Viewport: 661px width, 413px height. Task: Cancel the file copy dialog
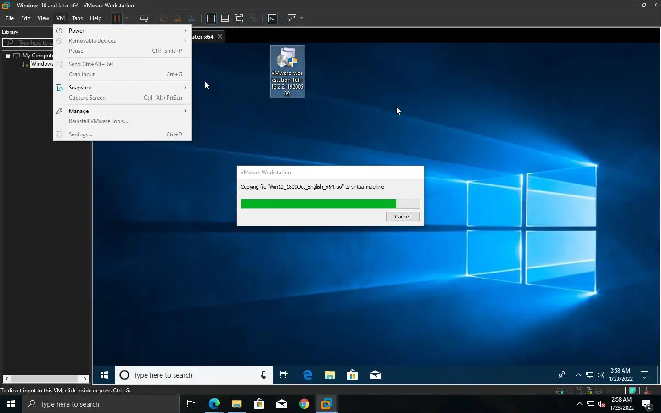[x=403, y=217]
